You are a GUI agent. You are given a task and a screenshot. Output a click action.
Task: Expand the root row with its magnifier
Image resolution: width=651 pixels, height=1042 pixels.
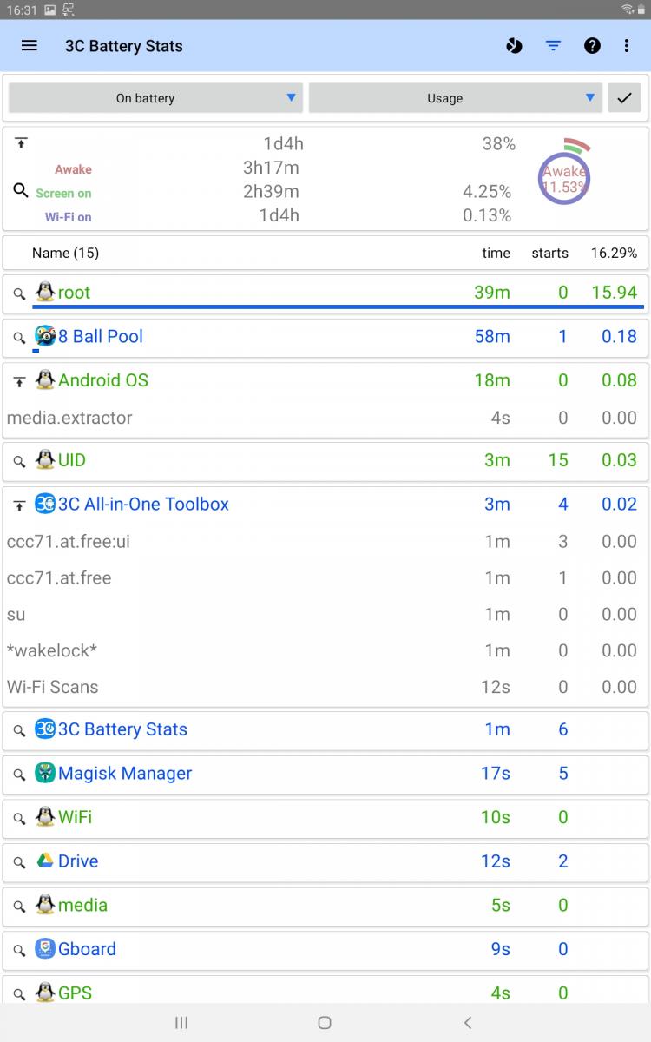pyautogui.click(x=19, y=293)
